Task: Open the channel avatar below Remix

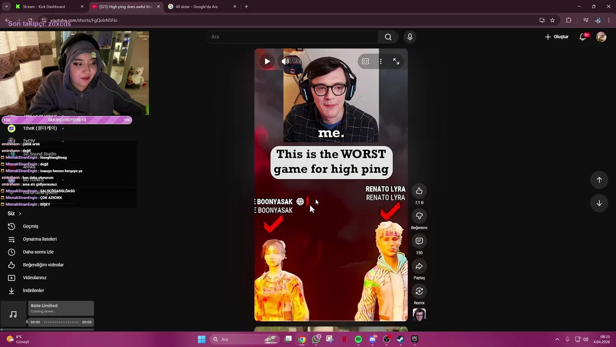Action: (419, 315)
